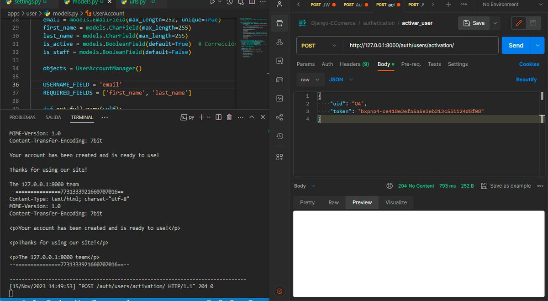Open the run options dropdown next to Run
The width and height of the screenshot is (548, 301).
click(x=220, y=2)
